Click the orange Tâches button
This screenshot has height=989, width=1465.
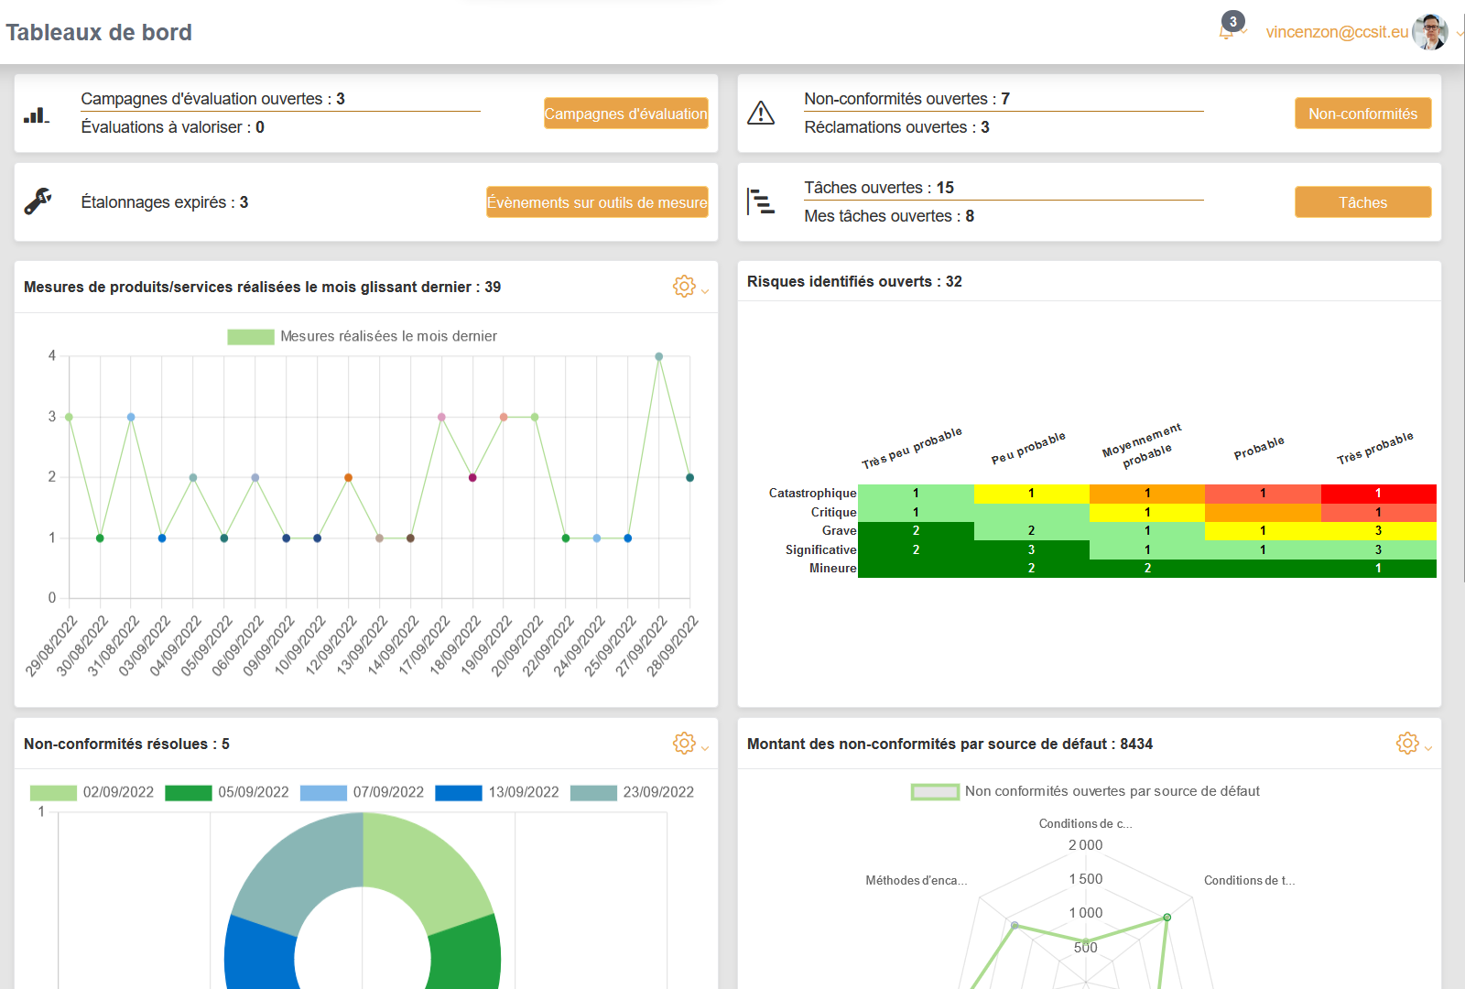pos(1362,201)
